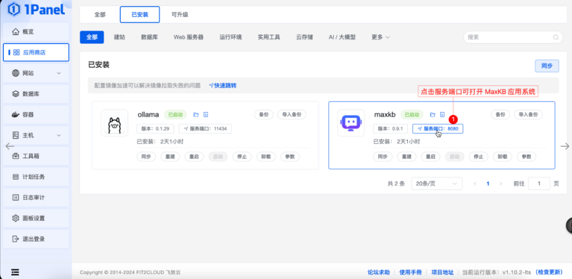The width and height of the screenshot is (572, 279).
Task: Click maxkb 重启 restart button
Action: pos(431,157)
